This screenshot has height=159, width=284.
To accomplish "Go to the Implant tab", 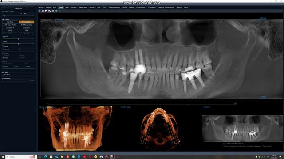I will [74, 7].
